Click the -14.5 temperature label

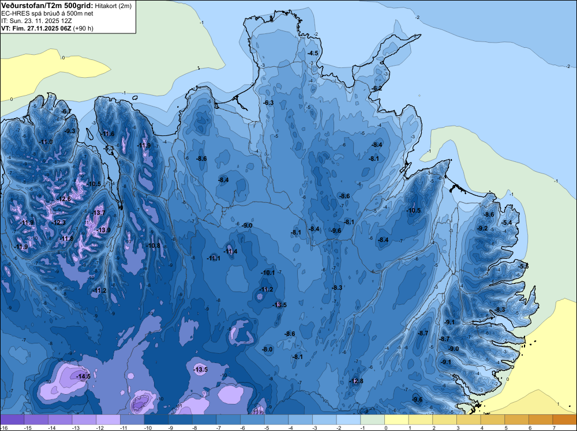click(83, 376)
